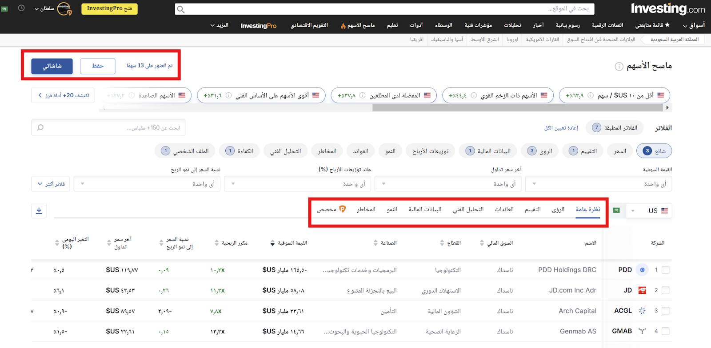Open the clock icon in the top bar
Screen dimensions: 711x348
[21, 8]
